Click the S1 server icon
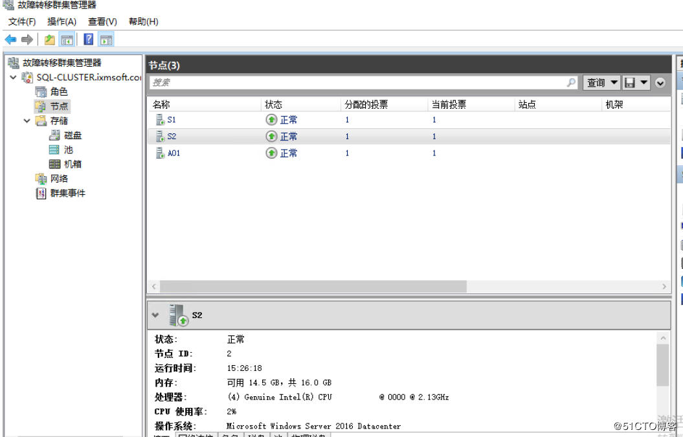The image size is (683, 437). 160,120
